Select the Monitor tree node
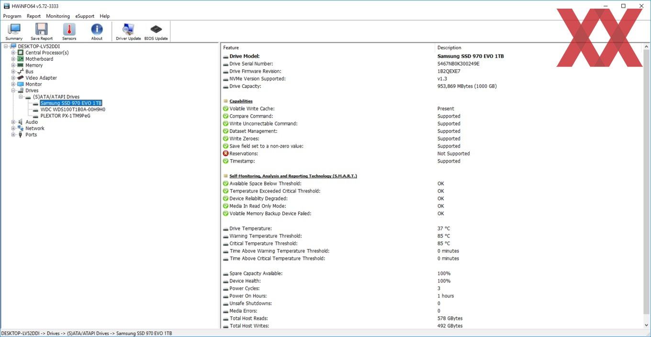651x337 pixels. point(34,84)
